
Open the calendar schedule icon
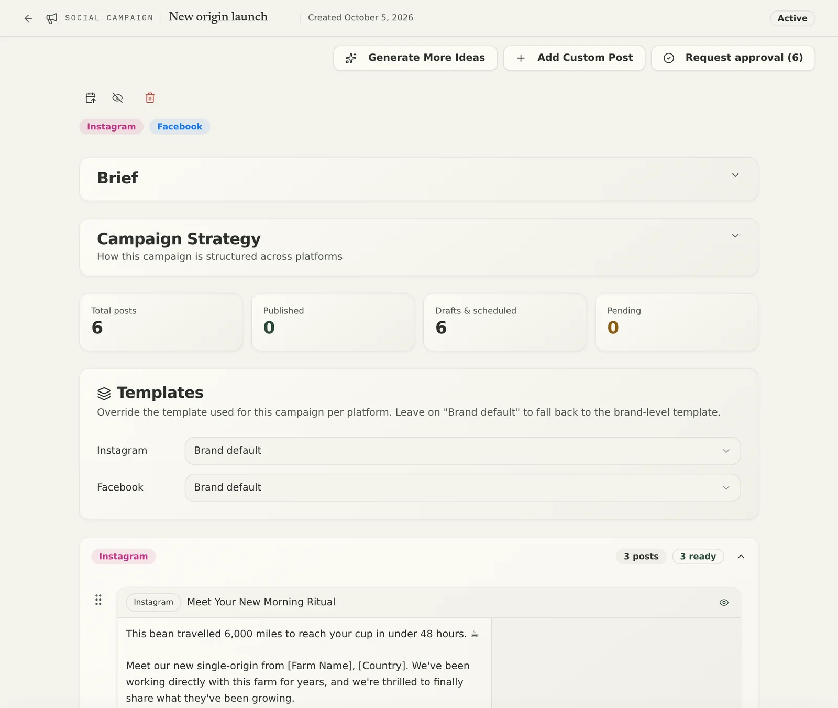tap(91, 98)
